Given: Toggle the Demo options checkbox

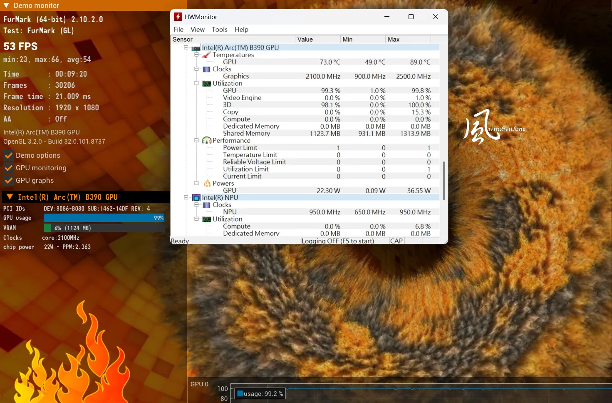Looking at the screenshot, I should coord(8,156).
